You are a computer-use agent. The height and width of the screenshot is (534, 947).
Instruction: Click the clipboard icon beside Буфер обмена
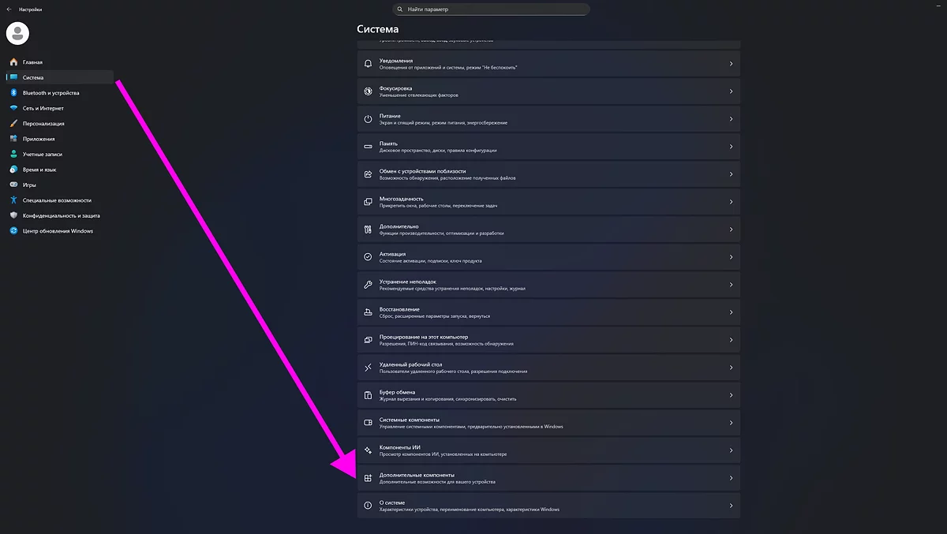pos(368,395)
